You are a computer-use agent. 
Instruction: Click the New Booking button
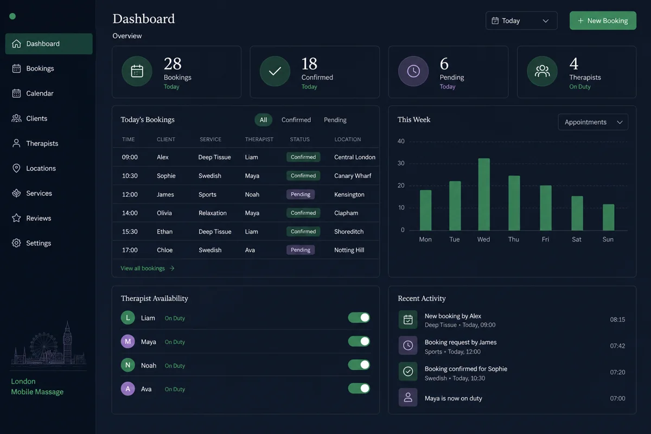603,21
